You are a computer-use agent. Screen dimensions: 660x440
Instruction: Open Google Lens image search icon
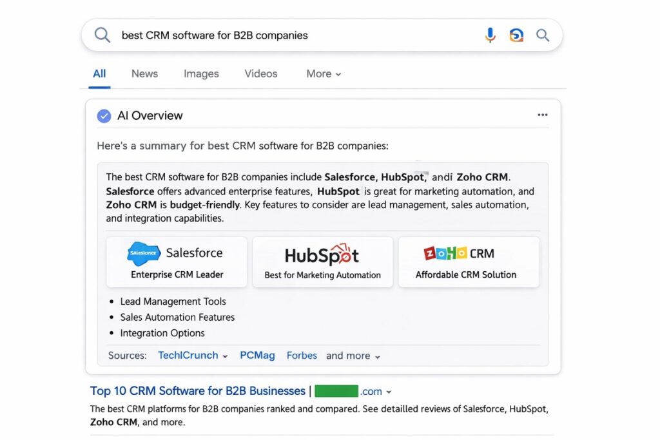516,35
